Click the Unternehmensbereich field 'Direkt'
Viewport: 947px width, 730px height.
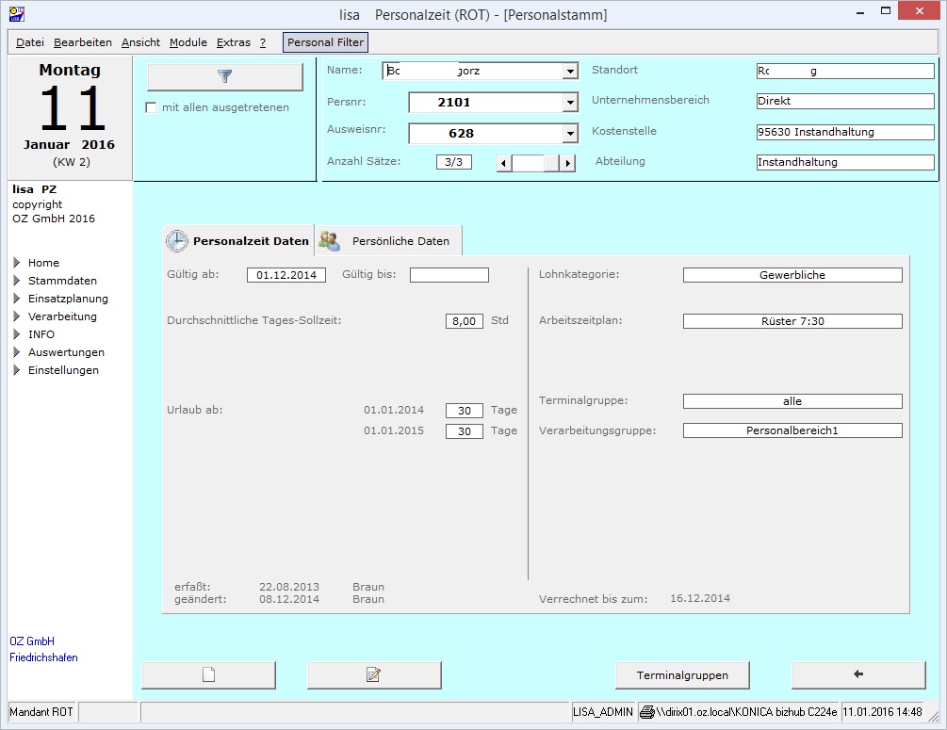tap(845, 102)
